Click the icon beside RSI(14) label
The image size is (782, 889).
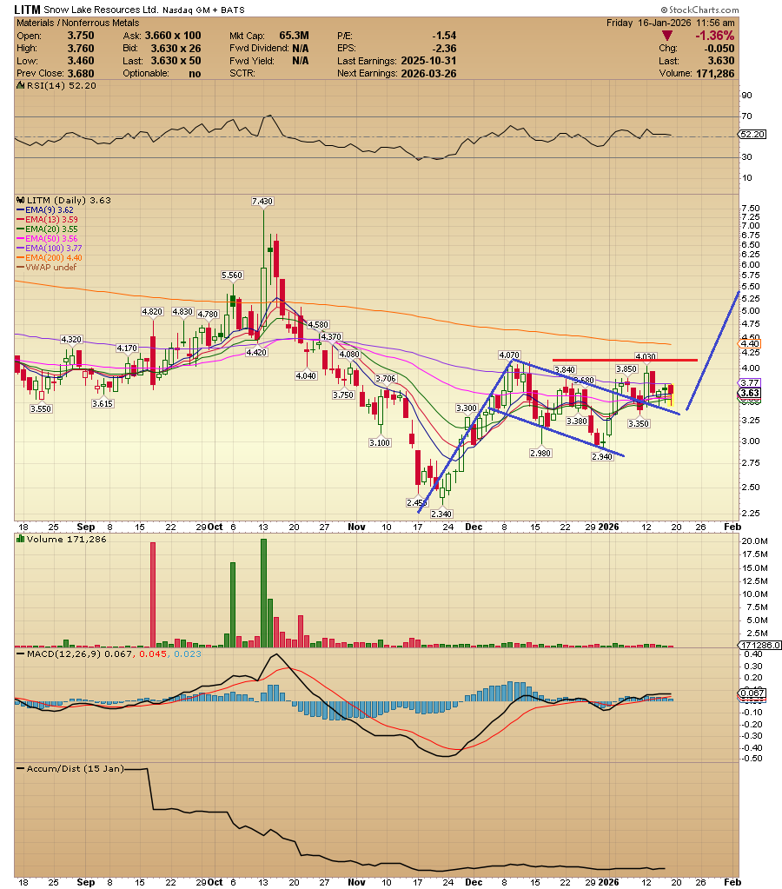point(20,86)
